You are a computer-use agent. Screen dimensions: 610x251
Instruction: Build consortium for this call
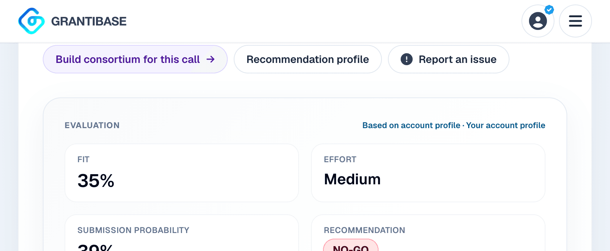click(135, 59)
